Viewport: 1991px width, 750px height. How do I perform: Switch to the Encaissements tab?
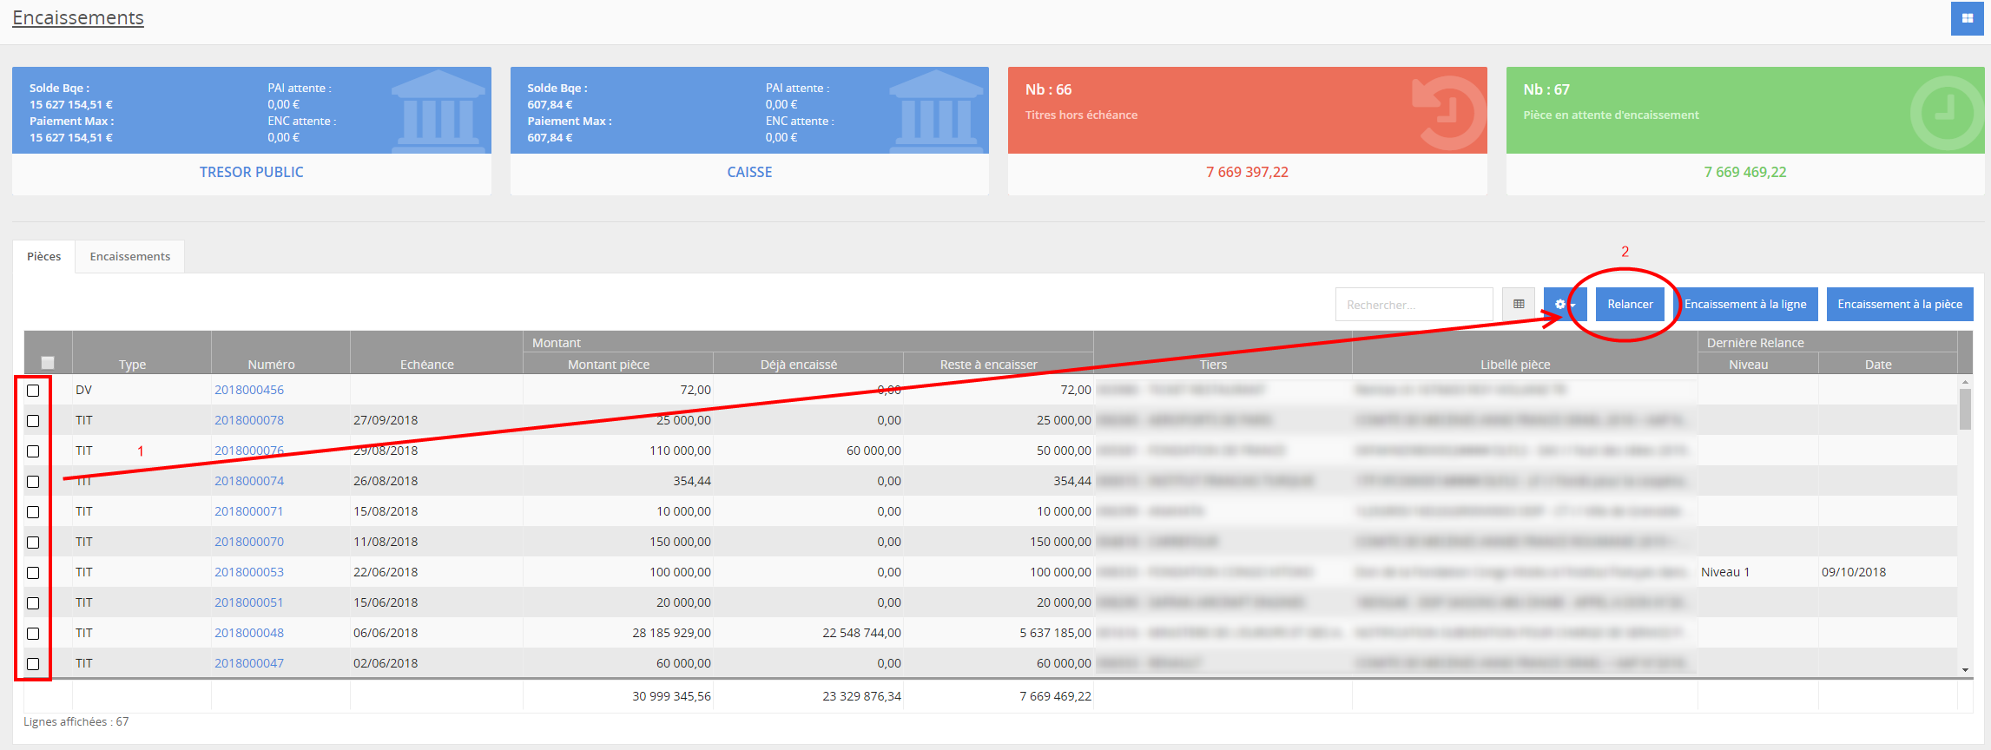pos(129,256)
